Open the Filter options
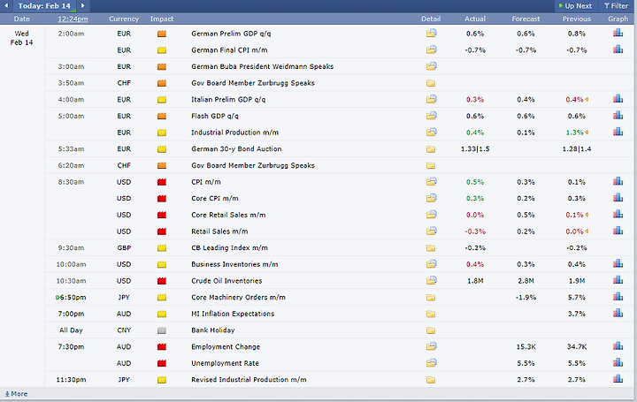This screenshot has width=637, height=402. (x=617, y=6)
